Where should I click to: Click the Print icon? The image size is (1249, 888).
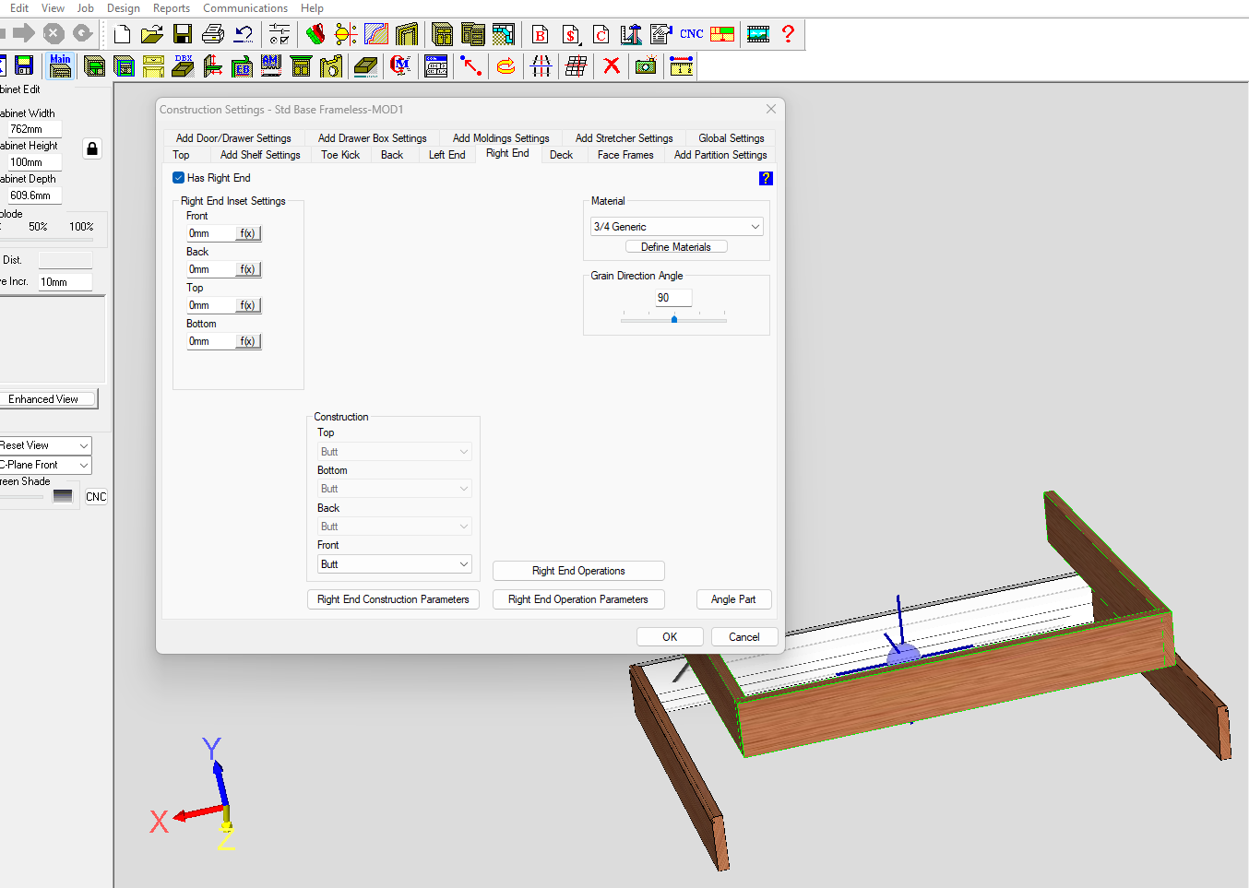click(x=213, y=35)
